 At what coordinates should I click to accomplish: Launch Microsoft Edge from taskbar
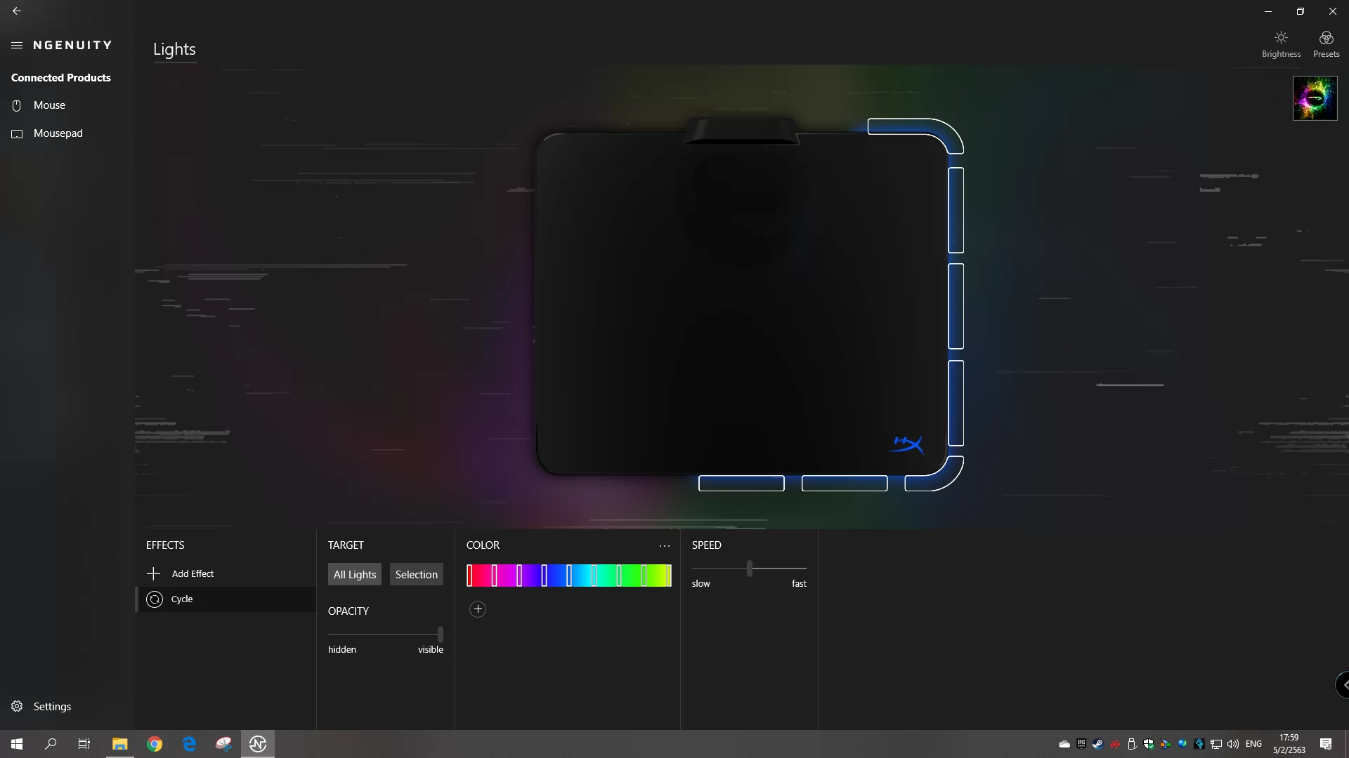pyautogui.click(x=189, y=744)
